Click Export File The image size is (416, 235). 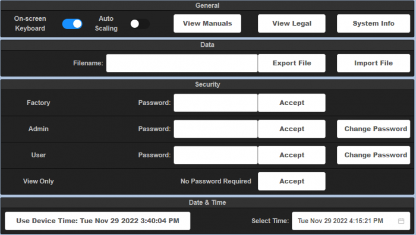tap(292, 63)
